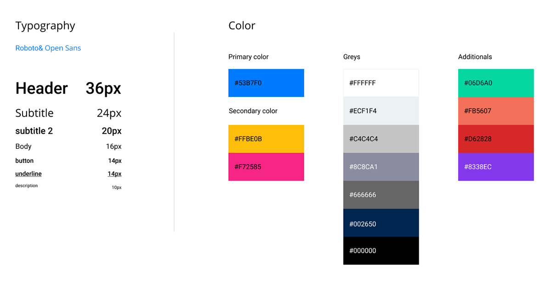Pick the coral #FB5607 swatch
The width and height of the screenshot is (551, 294).
tap(496, 111)
